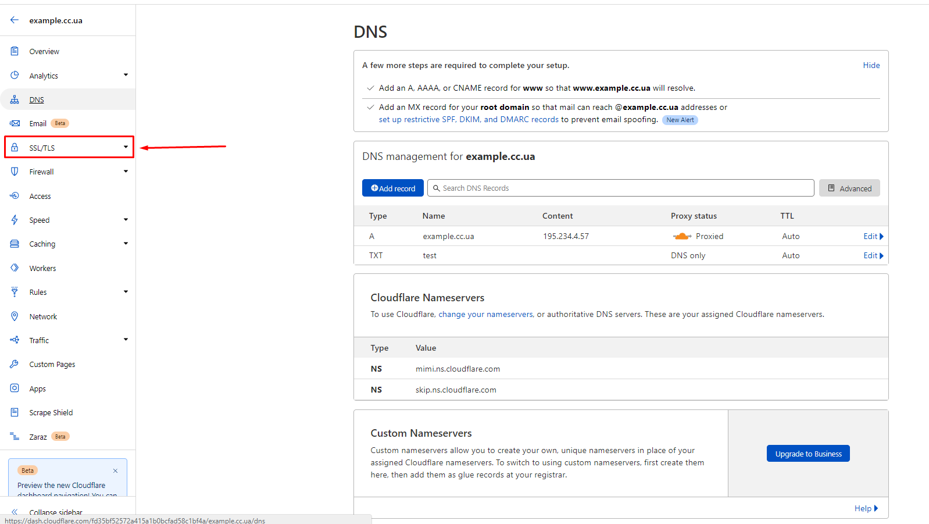929x524 pixels.
Task: Click the Speed lightning bolt icon
Action: [15, 220]
